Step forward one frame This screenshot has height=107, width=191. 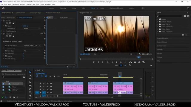pyautogui.click(x=121, y=62)
